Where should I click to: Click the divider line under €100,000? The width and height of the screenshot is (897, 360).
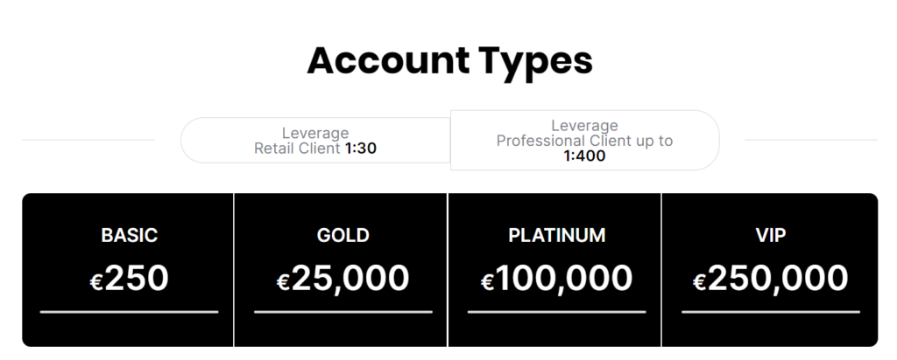[x=556, y=311]
